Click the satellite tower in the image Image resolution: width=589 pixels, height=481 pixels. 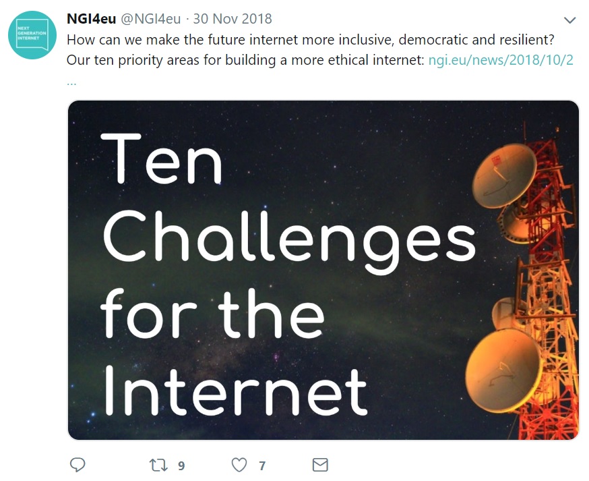click(532, 270)
